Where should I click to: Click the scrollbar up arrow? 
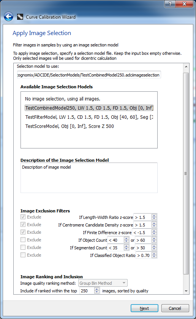click(186, 67)
